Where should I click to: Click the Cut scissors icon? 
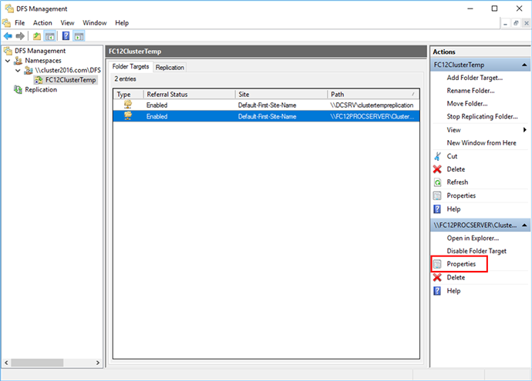[x=437, y=156]
